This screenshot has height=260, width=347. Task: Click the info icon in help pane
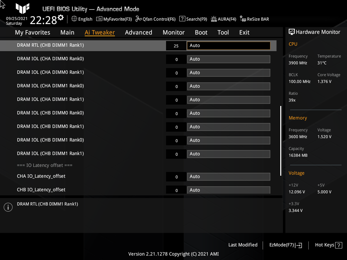click(x=8, y=207)
